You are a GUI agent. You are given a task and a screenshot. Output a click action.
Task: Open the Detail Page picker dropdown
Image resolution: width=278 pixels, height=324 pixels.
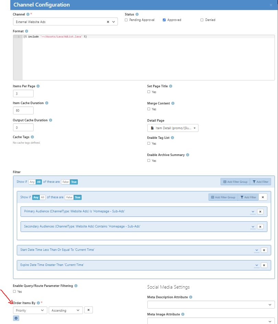[173, 128]
